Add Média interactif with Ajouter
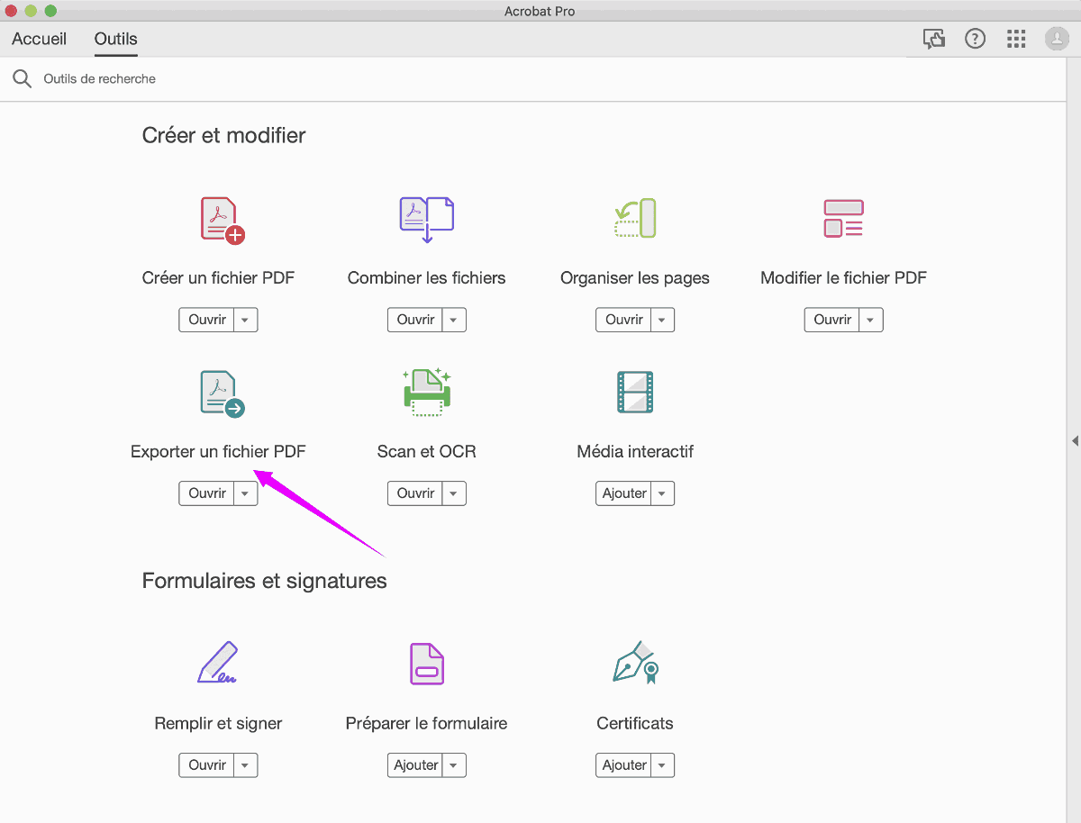 (x=624, y=493)
